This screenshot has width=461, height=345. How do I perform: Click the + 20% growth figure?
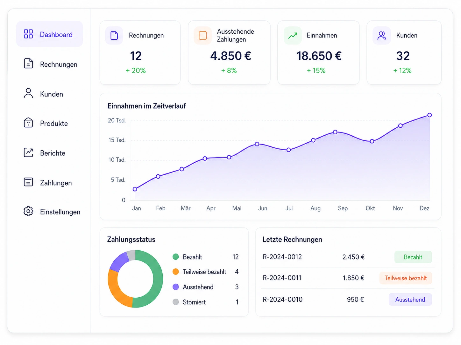[136, 71]
